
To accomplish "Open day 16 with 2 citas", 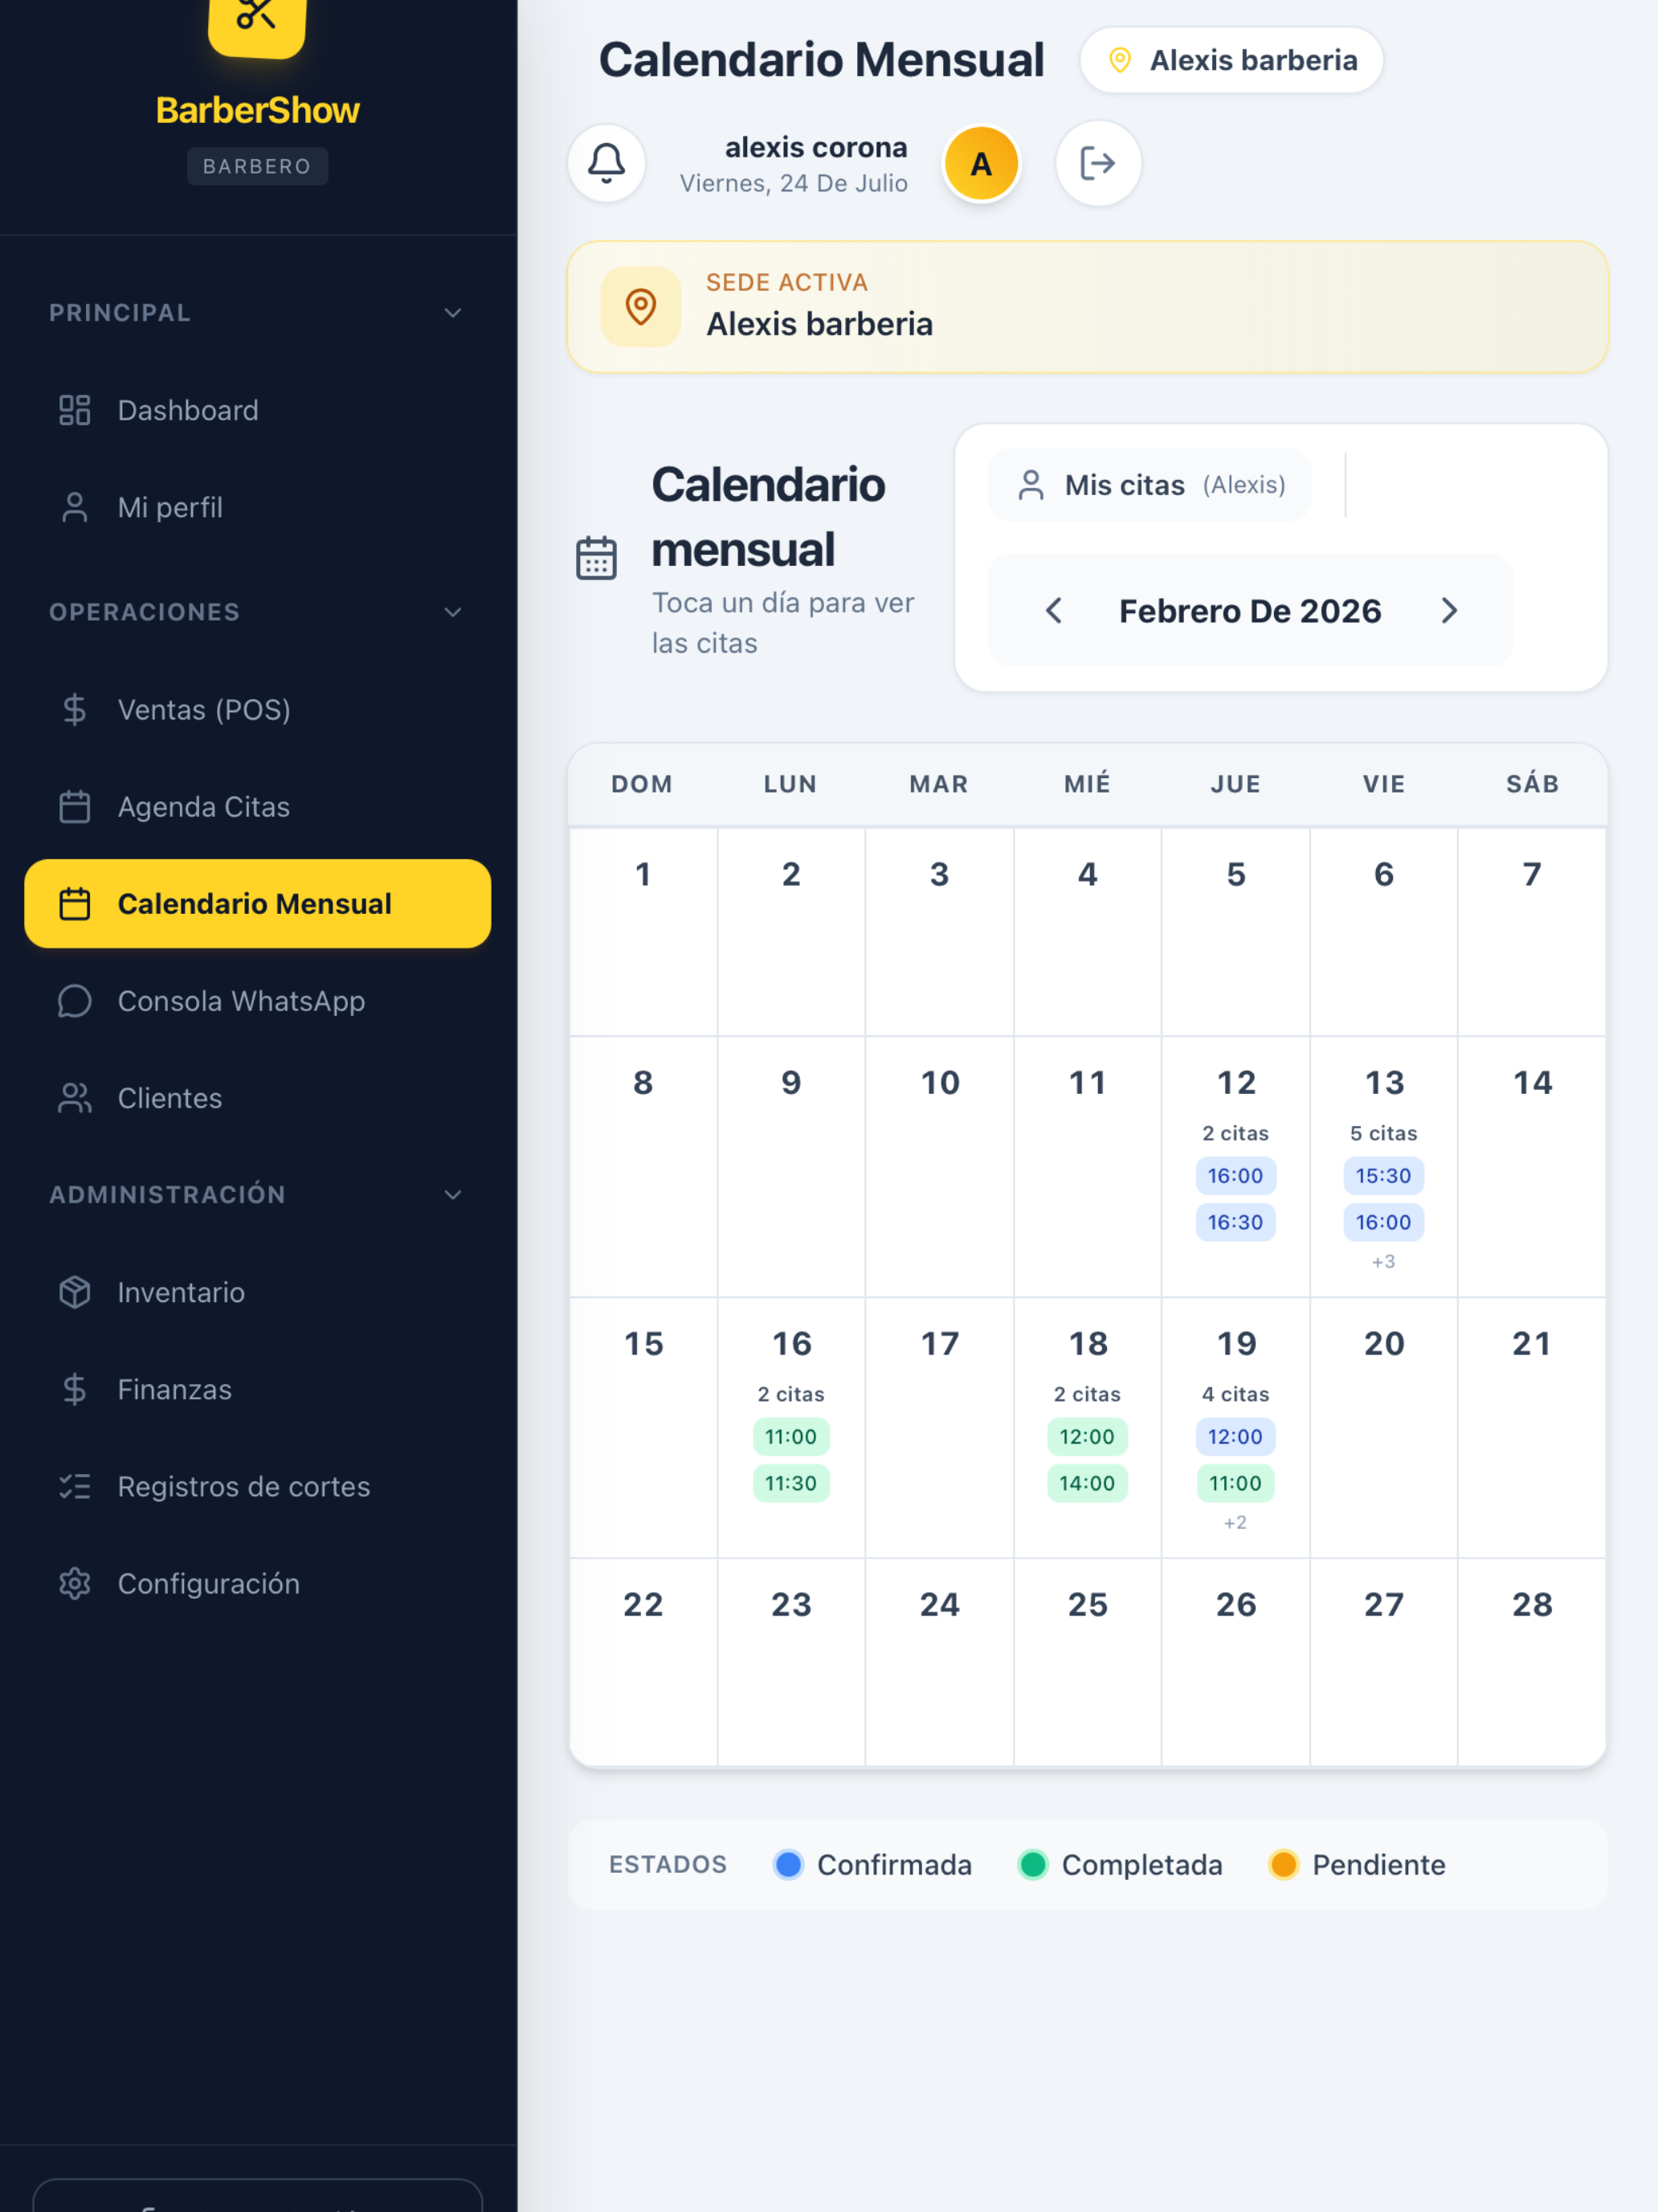I will (790, 1427).
